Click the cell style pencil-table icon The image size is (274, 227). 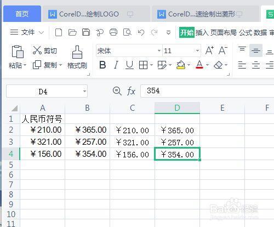click(x=162, y=65)
